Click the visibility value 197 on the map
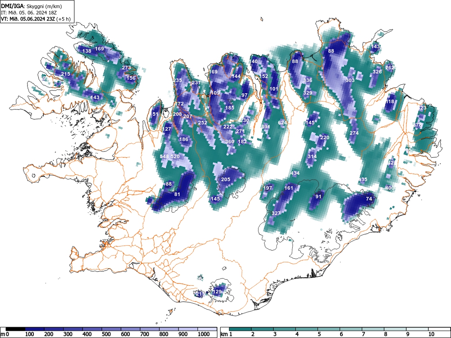Screen dimensions: 451x338 [x=268, y=188]
